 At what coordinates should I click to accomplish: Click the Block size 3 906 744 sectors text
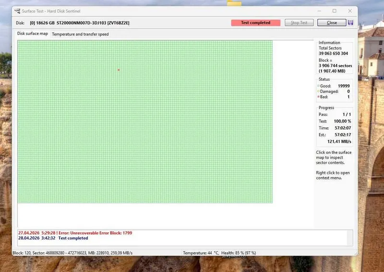coord(335,66)
